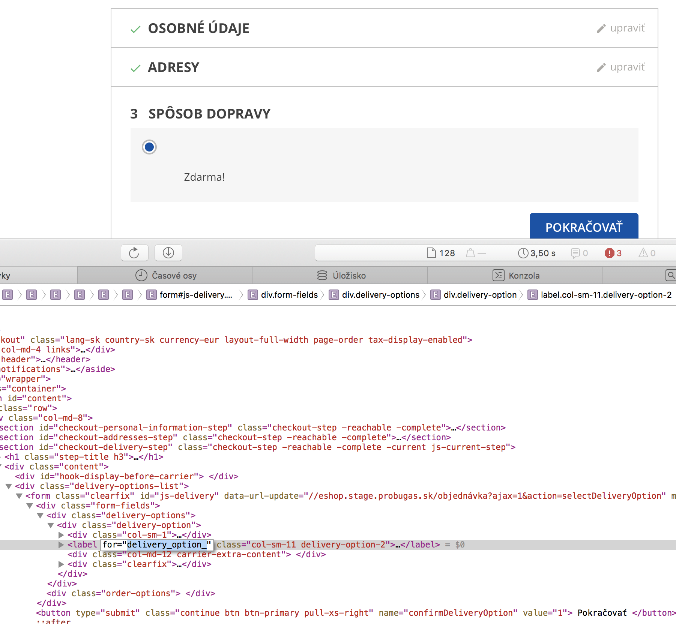Click the E icon before label.col-sm-11.delivery-option-2
This screenshot has width=676, height=624.
pyautogui.click(x=533, y=295)
